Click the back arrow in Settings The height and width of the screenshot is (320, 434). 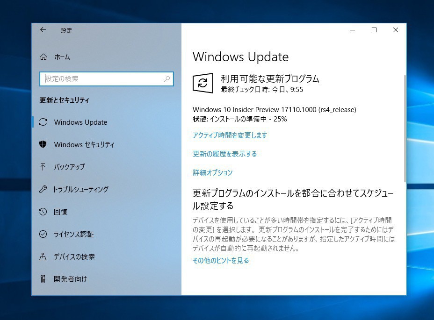tap(43, 30)
